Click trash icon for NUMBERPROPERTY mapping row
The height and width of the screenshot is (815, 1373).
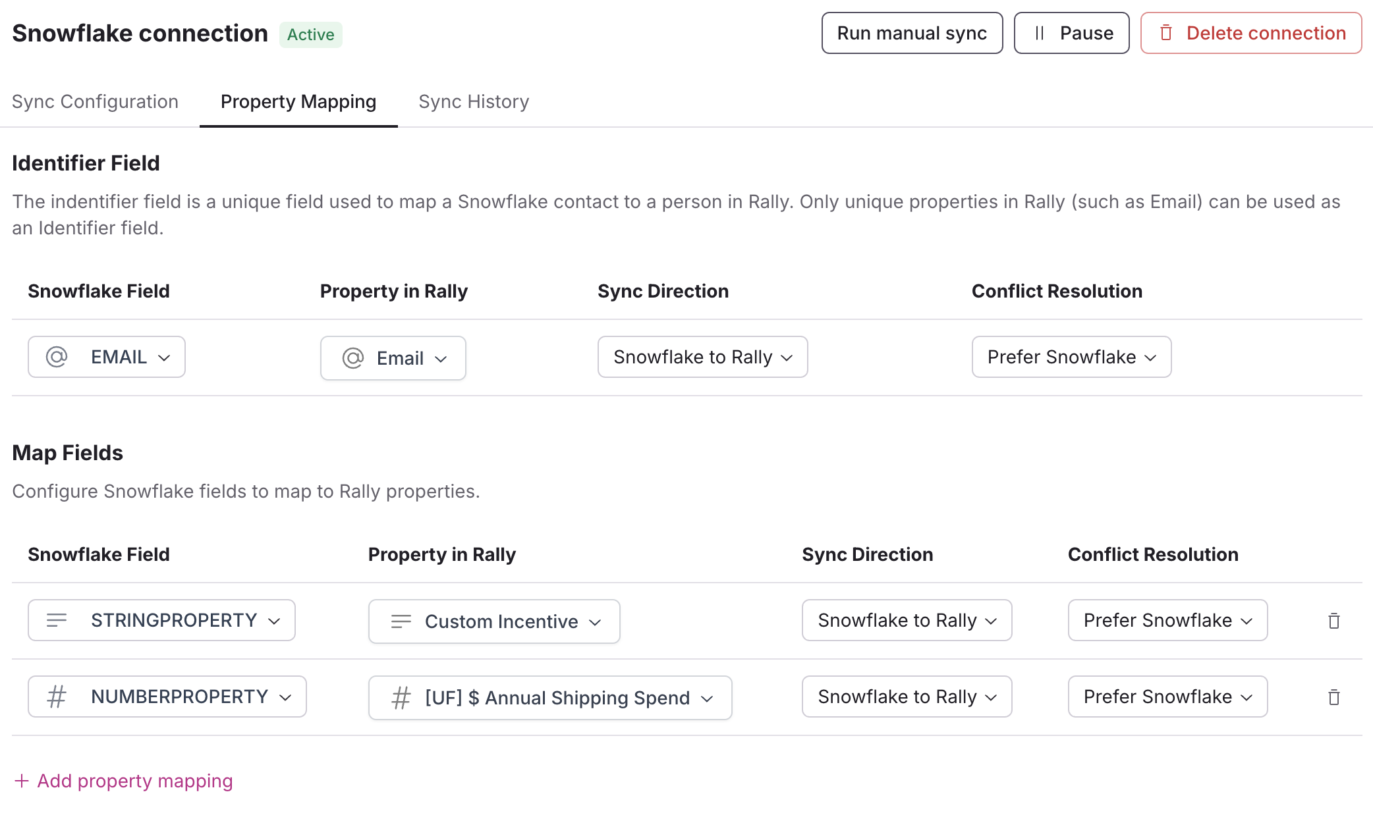[x=1333, y=697]
